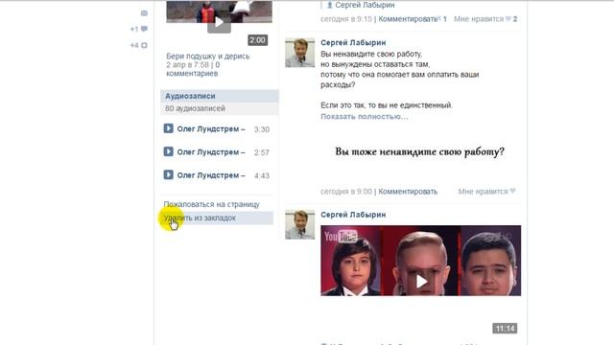Open the Аудиозаписи section header
Screen dimensions: 614x345
pos(220,96)
